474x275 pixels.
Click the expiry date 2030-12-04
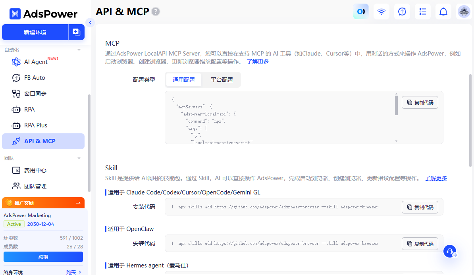pyautogui.click(x=40, y=224)
